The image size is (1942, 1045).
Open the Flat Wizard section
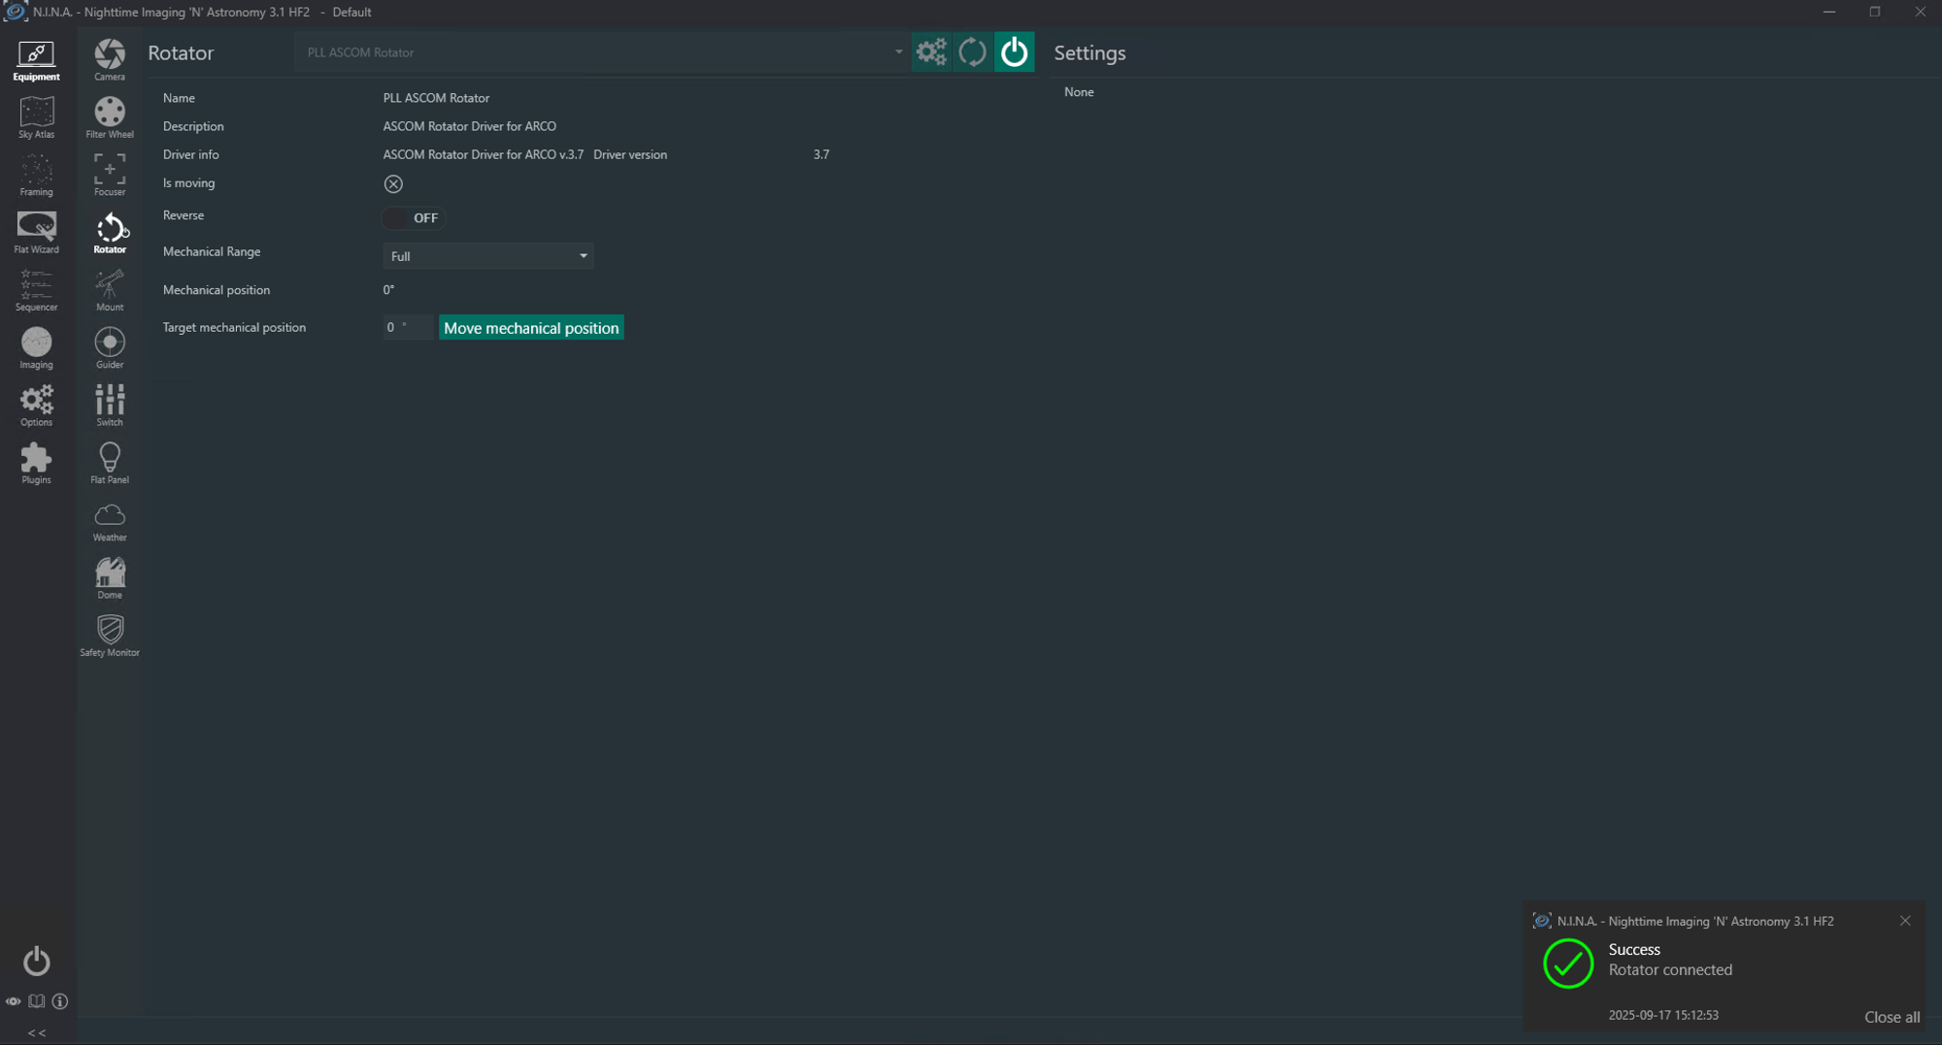tap(37, 233)
